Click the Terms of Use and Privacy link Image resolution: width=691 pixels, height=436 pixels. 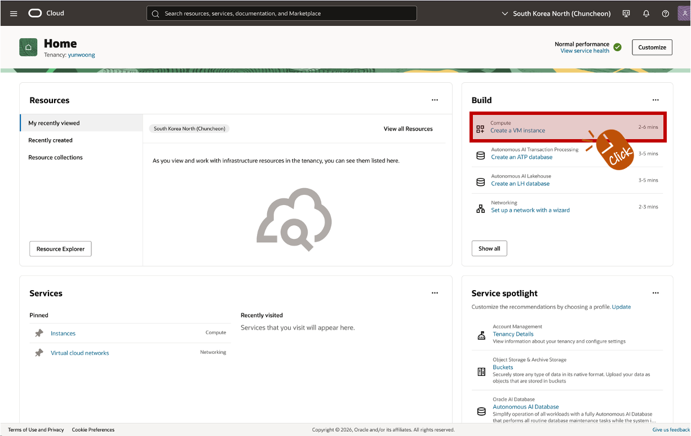36,430
